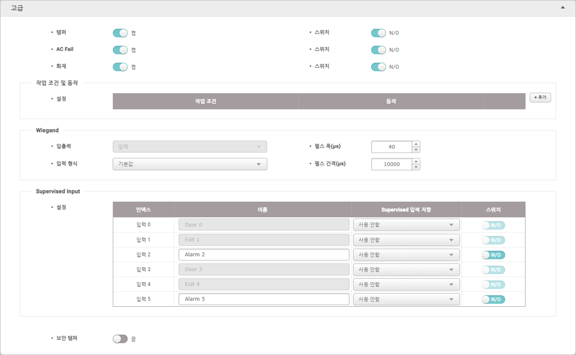Toggle the 화재 row N/O switch
Viewport: 576px width, 355px height.
pos(378,67)
